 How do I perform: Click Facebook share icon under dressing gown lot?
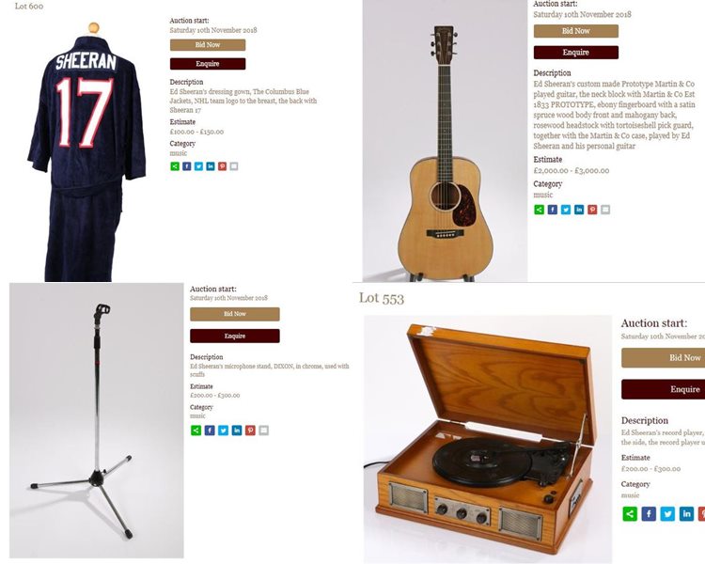click(x=187, y=166)
